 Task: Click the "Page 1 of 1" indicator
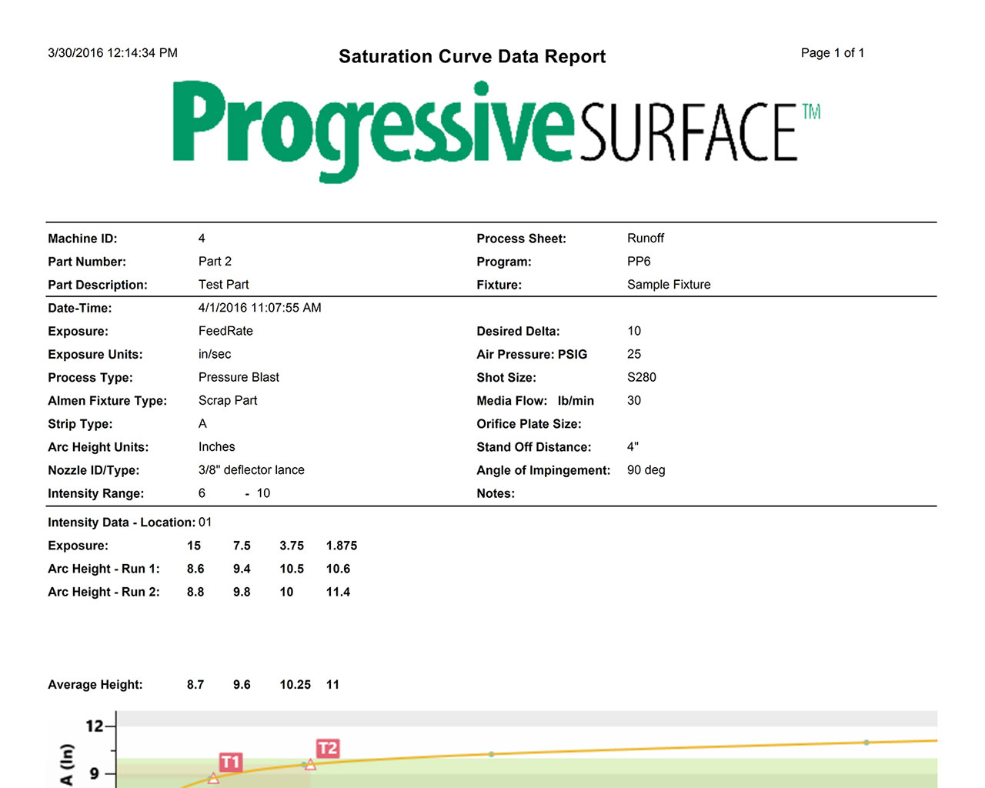pyautogui.click(x=833, y=53)
